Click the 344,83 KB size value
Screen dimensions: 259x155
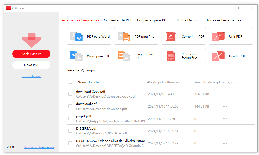tap(202, 106)
